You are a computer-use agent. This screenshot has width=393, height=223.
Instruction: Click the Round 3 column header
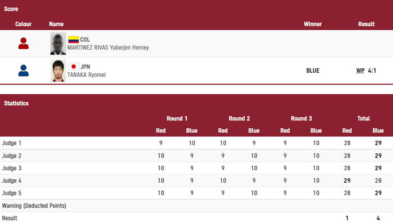tap(301, 118)
